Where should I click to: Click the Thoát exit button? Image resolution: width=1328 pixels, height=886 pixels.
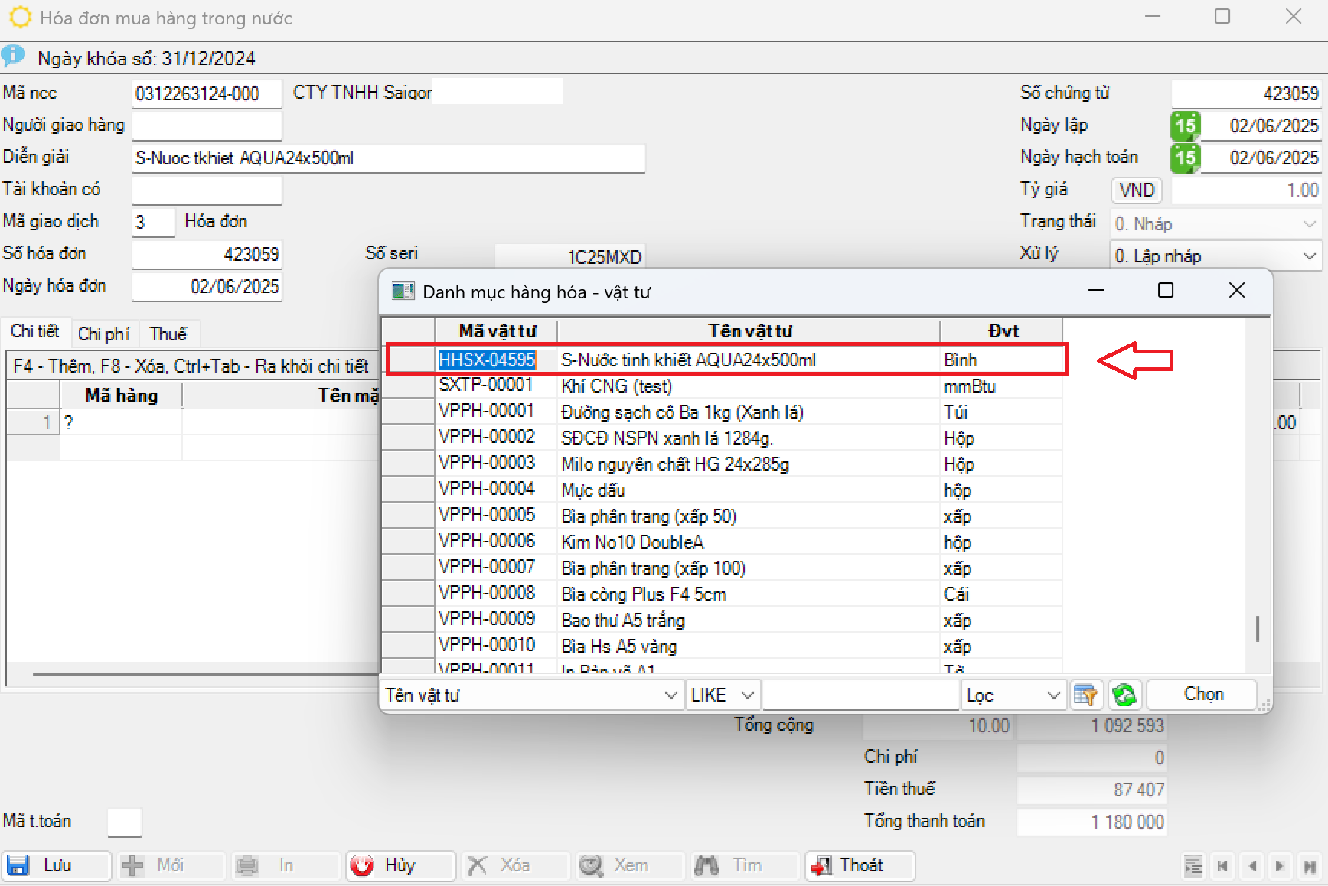coord(859,865)
